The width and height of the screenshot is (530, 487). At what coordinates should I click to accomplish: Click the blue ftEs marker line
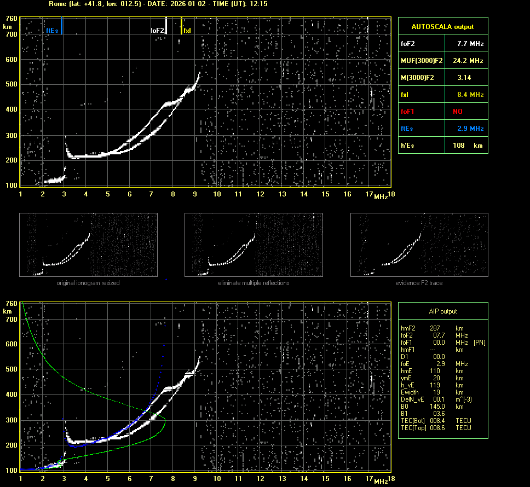(62, 25)
